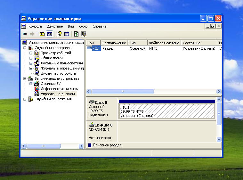
Task: Collapse the Служебные программы node
Action: (25, 48)
